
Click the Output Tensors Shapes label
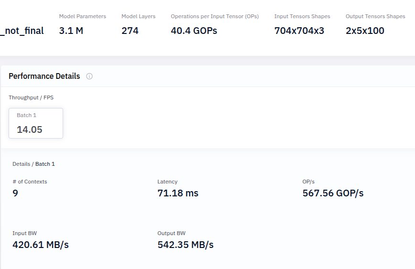click(x=375, y=16)
